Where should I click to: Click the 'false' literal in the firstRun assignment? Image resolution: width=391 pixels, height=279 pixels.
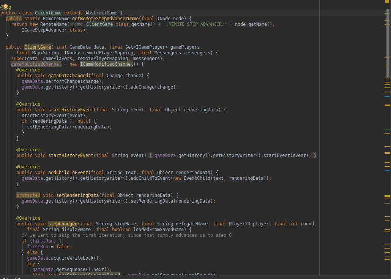click(63, 247)
